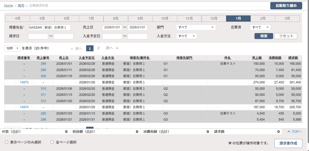Go to last page using » arrow
Viewport: 309px width, 151px height.
pos(117,48)
